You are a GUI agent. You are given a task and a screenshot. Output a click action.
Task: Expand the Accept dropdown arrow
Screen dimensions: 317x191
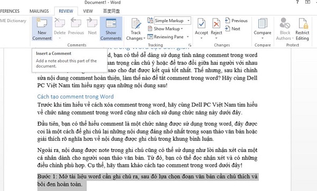(x=201, y=38)
